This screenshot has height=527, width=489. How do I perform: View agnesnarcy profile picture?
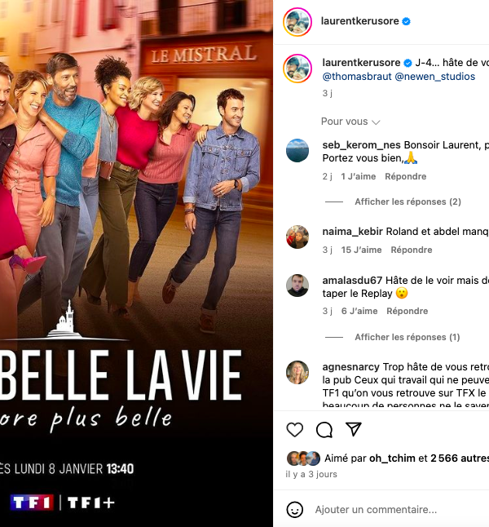click(297, 372)
